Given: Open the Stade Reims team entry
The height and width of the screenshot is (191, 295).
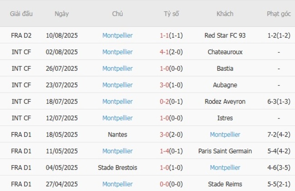Looking at the screenshot, I should click(x=225, y=184).
